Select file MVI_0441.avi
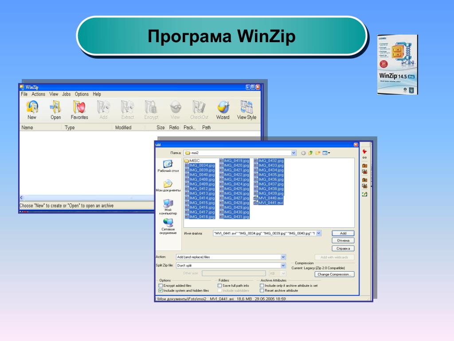Viewport: 454px width, 341px height. [268, 202]
